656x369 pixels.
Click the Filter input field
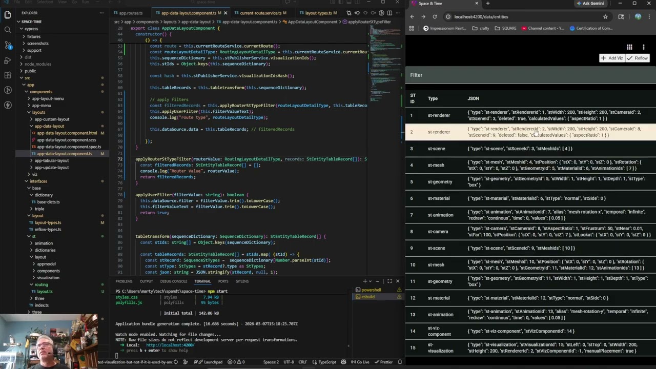coord(530,75)
